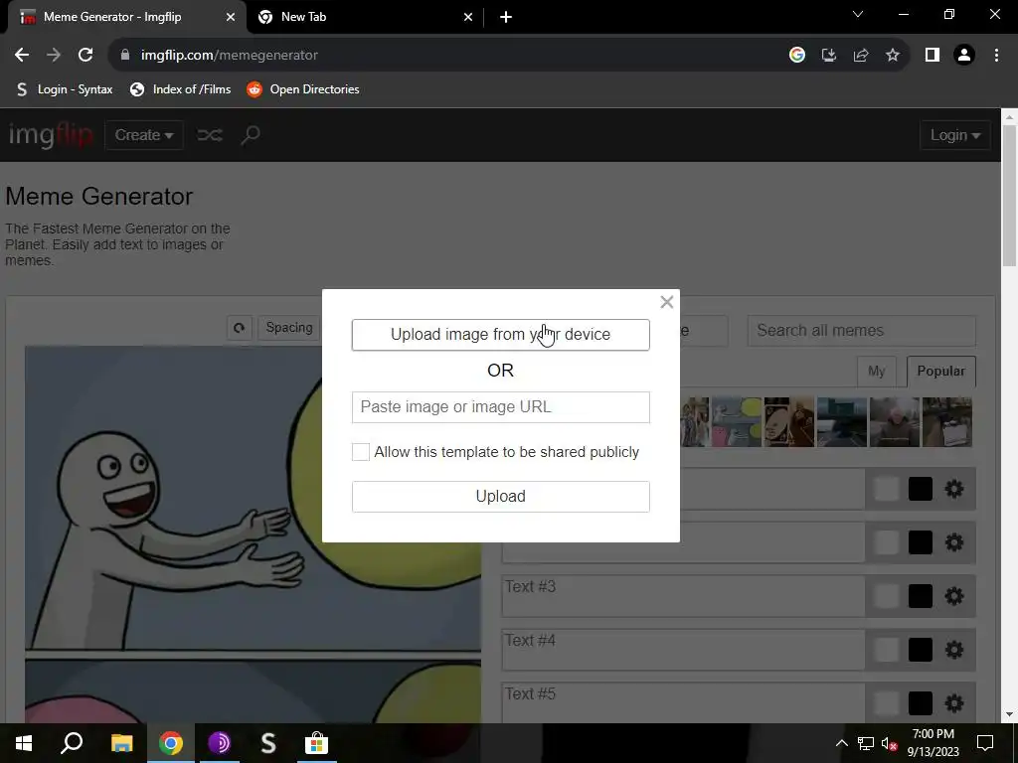Viewport: 1018px width, 763px height.
Task: Open settings gear for second text row
Action: (953, 542)
